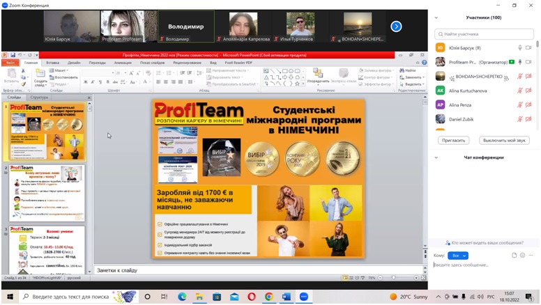The width and height of the screenshot is (541, 305).
Task: Open the Заменить dropdown
Action: click(412, 77)
